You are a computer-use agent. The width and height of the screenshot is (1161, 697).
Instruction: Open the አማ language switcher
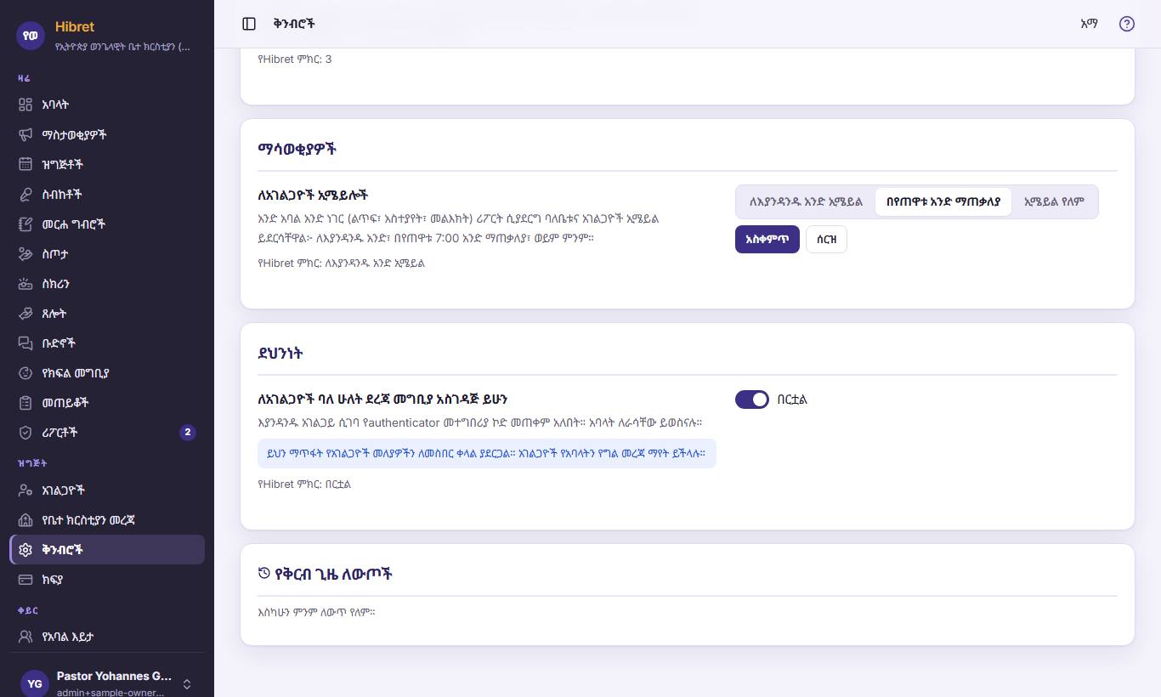point(1089,24)
